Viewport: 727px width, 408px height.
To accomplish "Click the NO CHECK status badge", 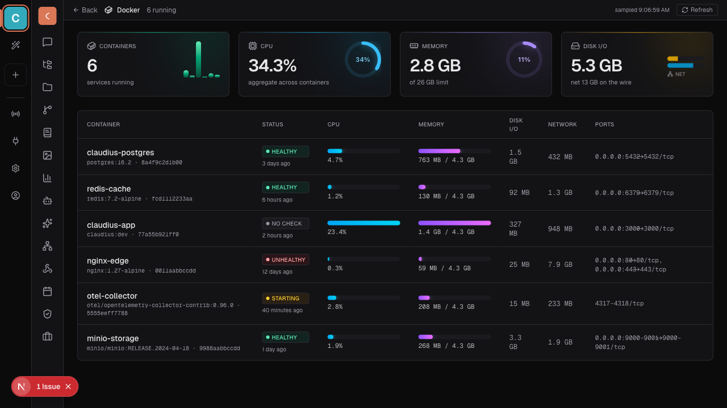I will coord(286,223).
